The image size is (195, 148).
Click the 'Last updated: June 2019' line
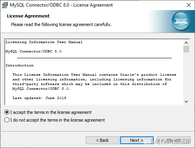tap(39, 98)
